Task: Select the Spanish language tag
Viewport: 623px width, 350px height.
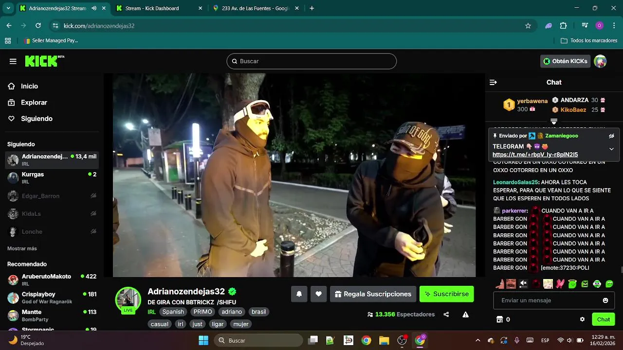Action: 173,312
